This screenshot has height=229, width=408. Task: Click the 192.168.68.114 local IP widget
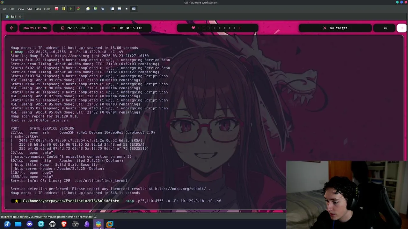coord(77,28)
